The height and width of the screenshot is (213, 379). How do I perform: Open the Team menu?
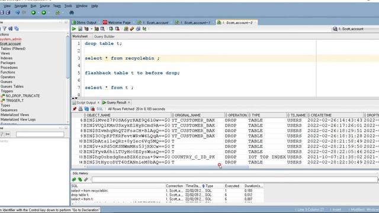(57, 6)
